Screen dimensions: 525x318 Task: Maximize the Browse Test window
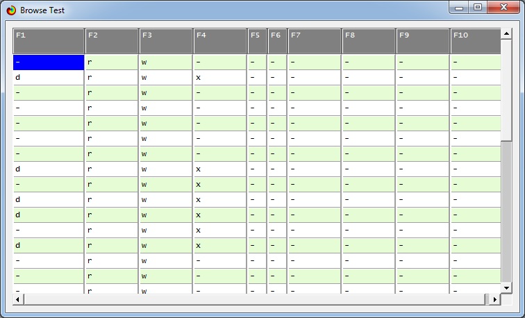click(x=478, y=8)
